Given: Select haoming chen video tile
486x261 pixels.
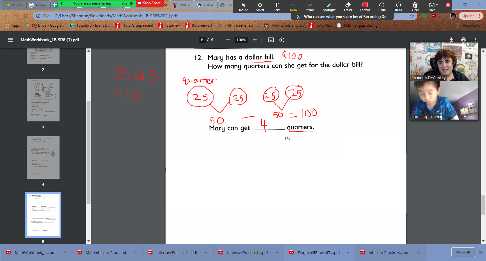Looking at the screenshot, I should (x=444, y=100).
